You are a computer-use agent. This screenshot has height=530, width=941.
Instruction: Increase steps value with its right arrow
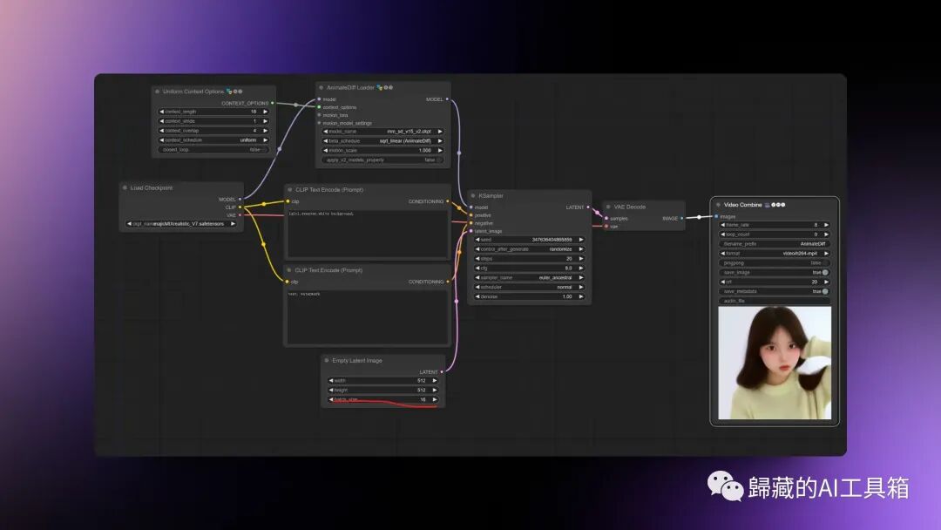[581, 259]
